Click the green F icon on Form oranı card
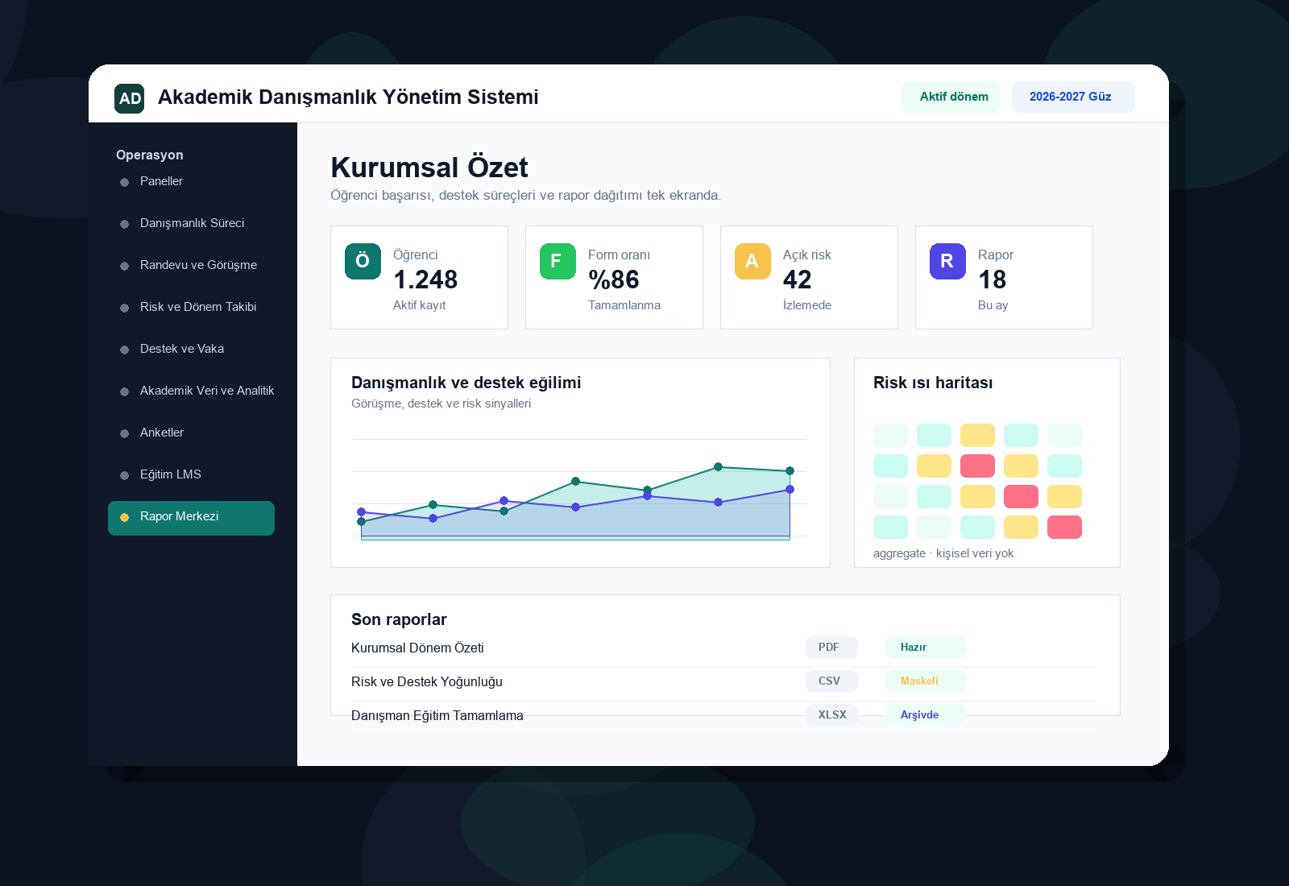This screenshot has width=1289, height=886. pyautogui.click(x=557, y=261)
